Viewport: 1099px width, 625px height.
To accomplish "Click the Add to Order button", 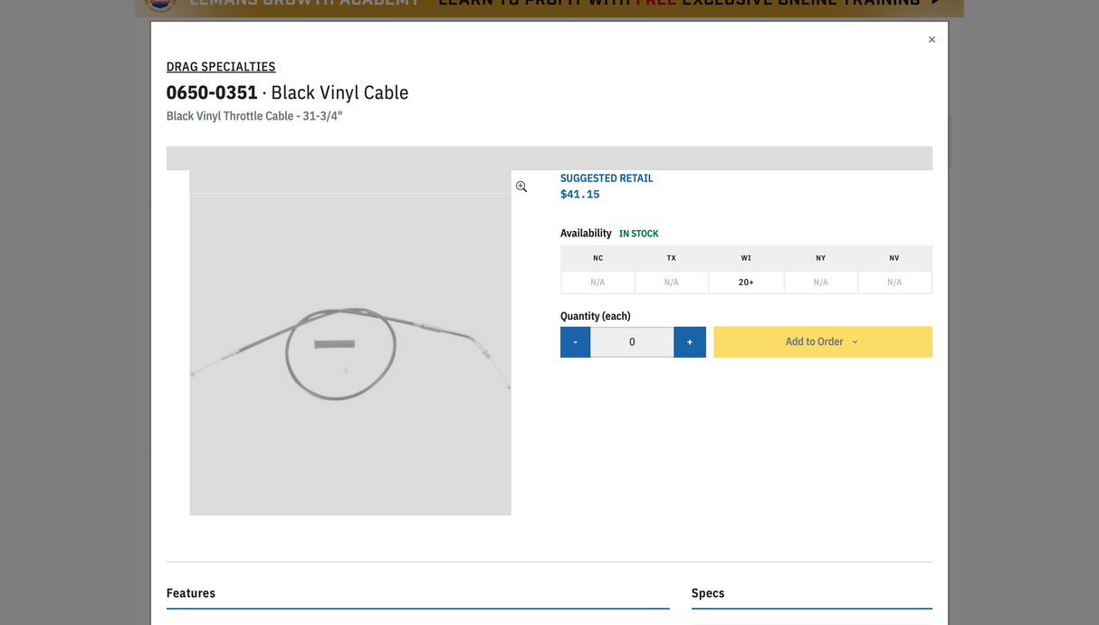I will tap(823, 341).
